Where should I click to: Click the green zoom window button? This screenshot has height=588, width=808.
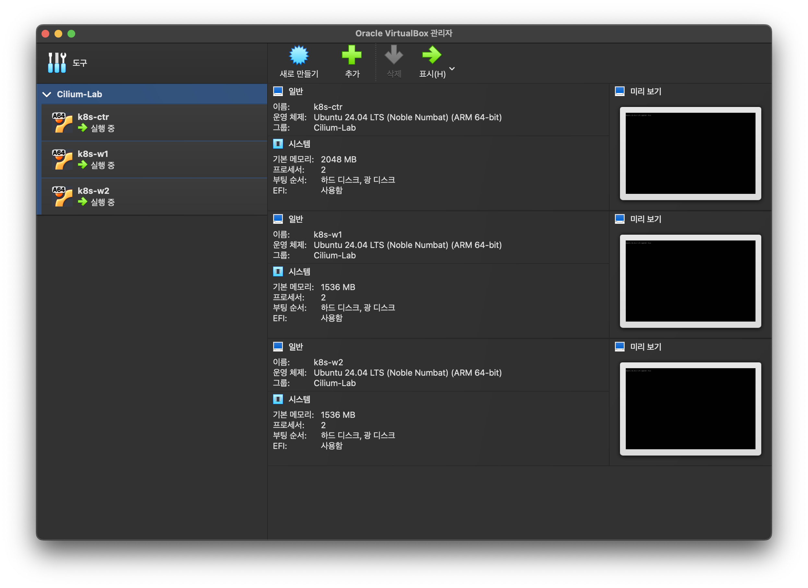pos(71,34)
